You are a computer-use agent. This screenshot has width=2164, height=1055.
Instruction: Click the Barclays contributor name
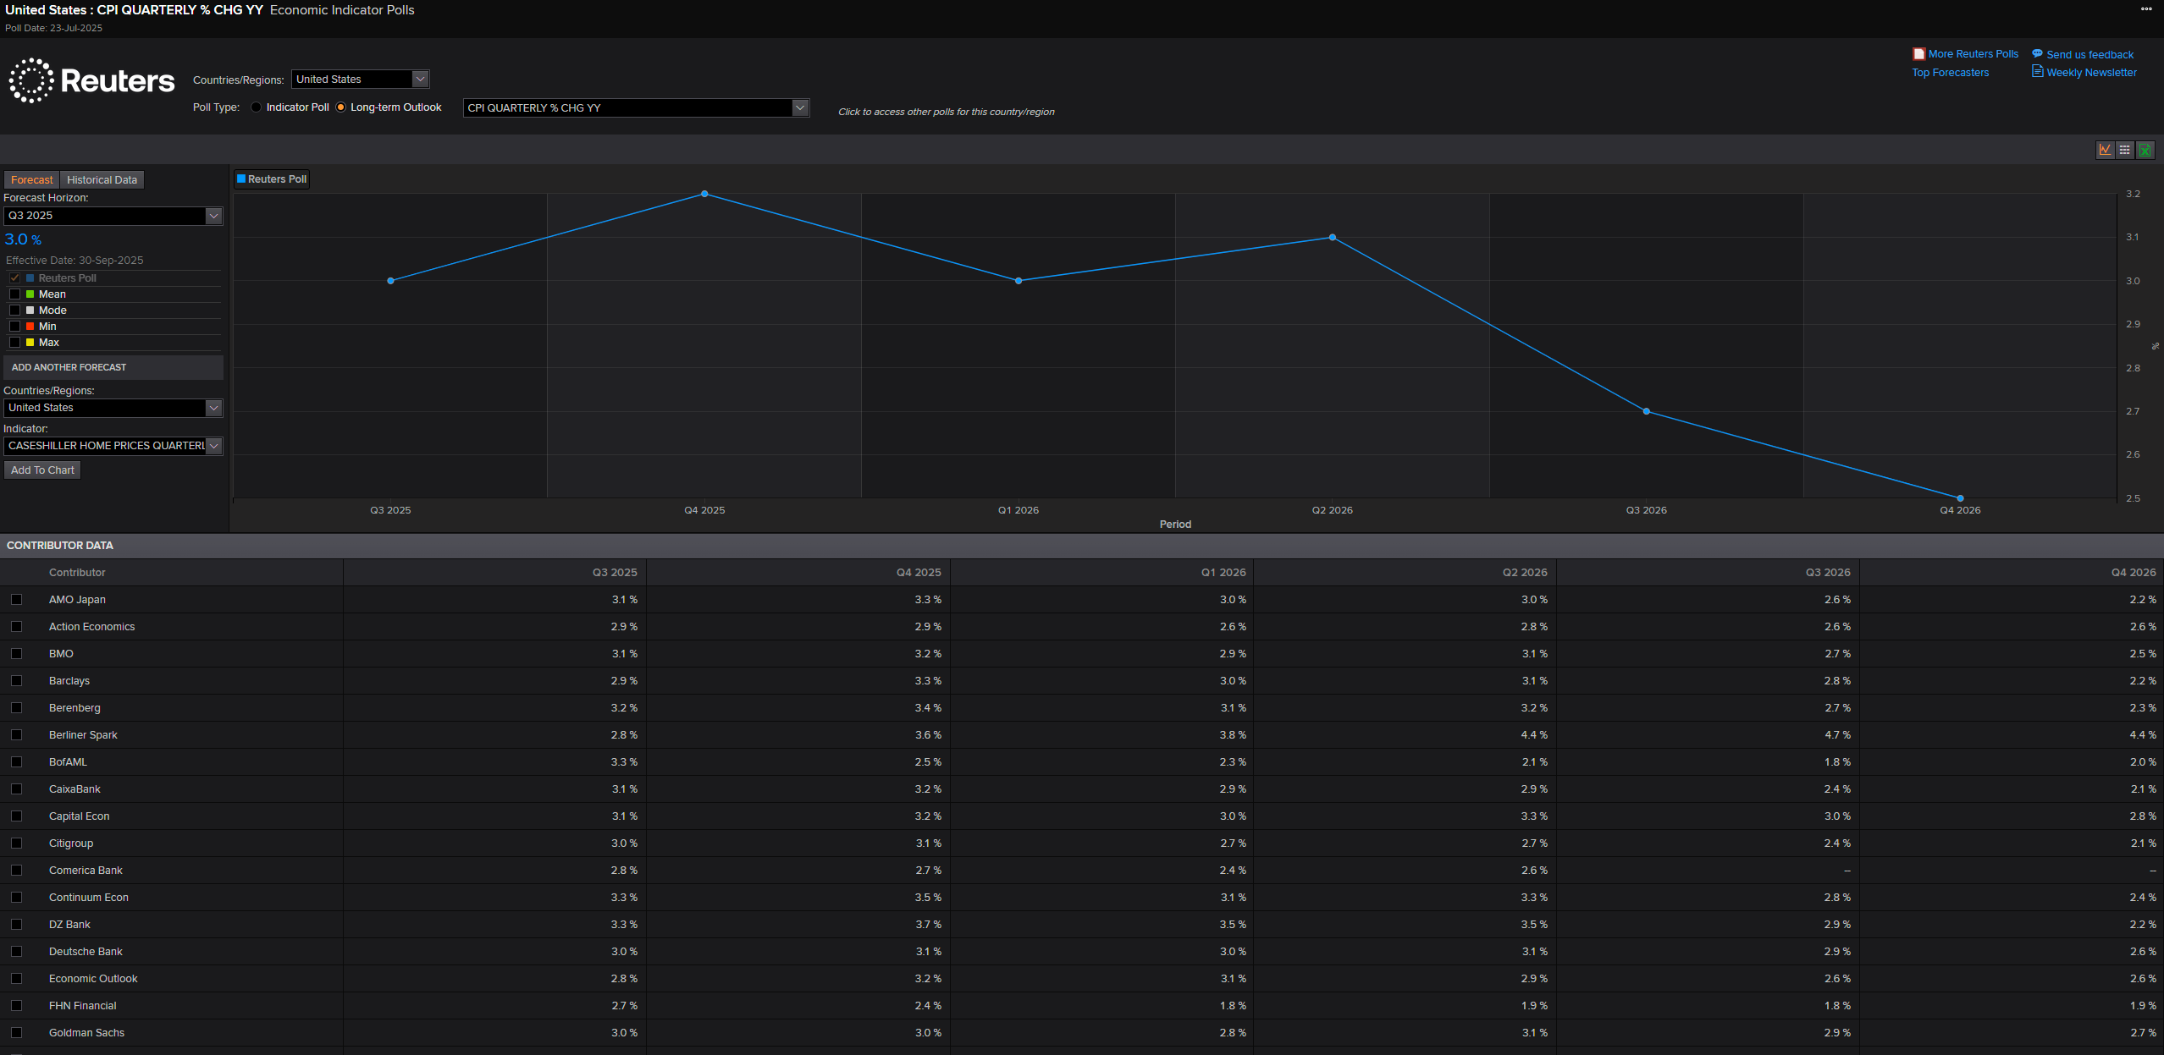(x=69, y=681)
